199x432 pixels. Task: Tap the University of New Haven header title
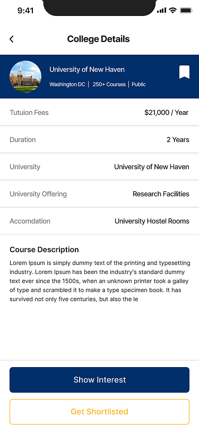[x=87, y=69]
